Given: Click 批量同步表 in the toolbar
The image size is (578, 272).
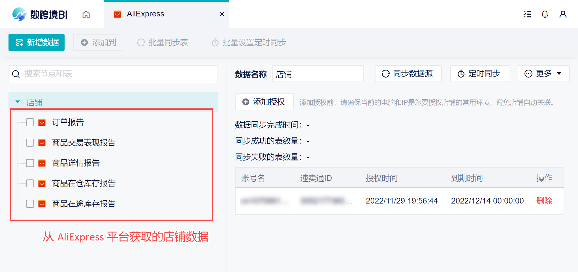Looking at the screenshot, I should (x=163, y=42).
